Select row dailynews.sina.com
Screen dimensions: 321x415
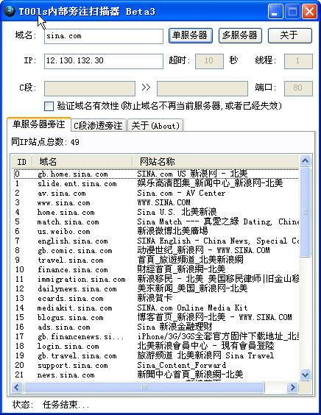pos(156,288)
